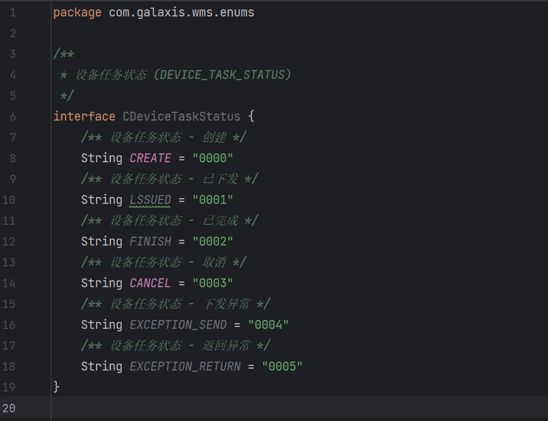548x421 pixels.
Task: Place cursor on empty line 20
Action: coord(299,408)
